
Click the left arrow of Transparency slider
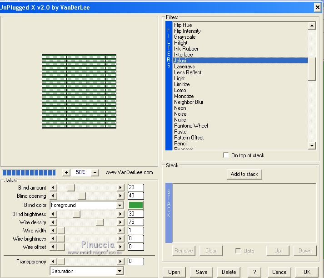(x=53, y=262)
